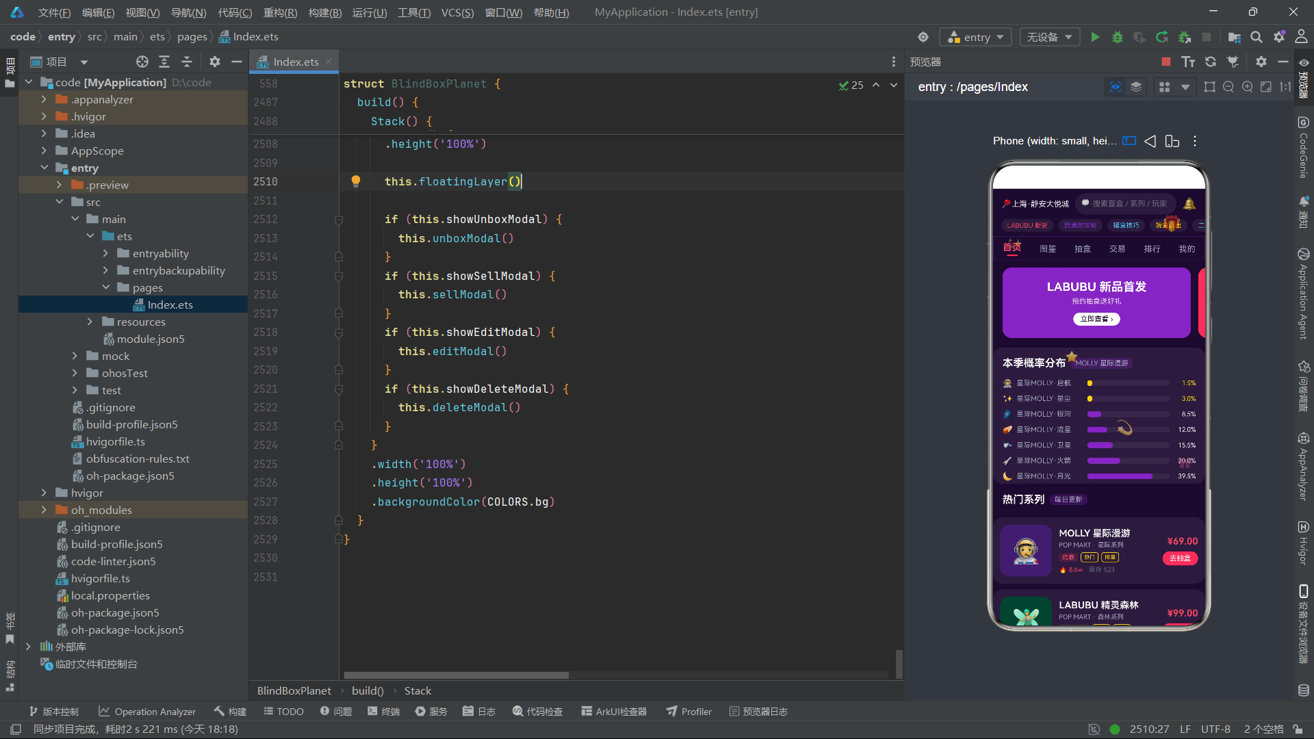The image size is (1314, 739).
Task: Toggle the preview text device profile icon
Action: [x=1129, y=141]
